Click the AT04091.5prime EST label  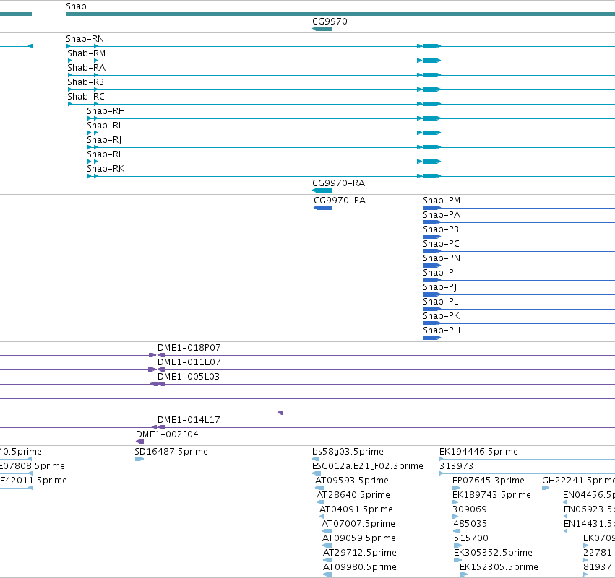tap(356, 510)
